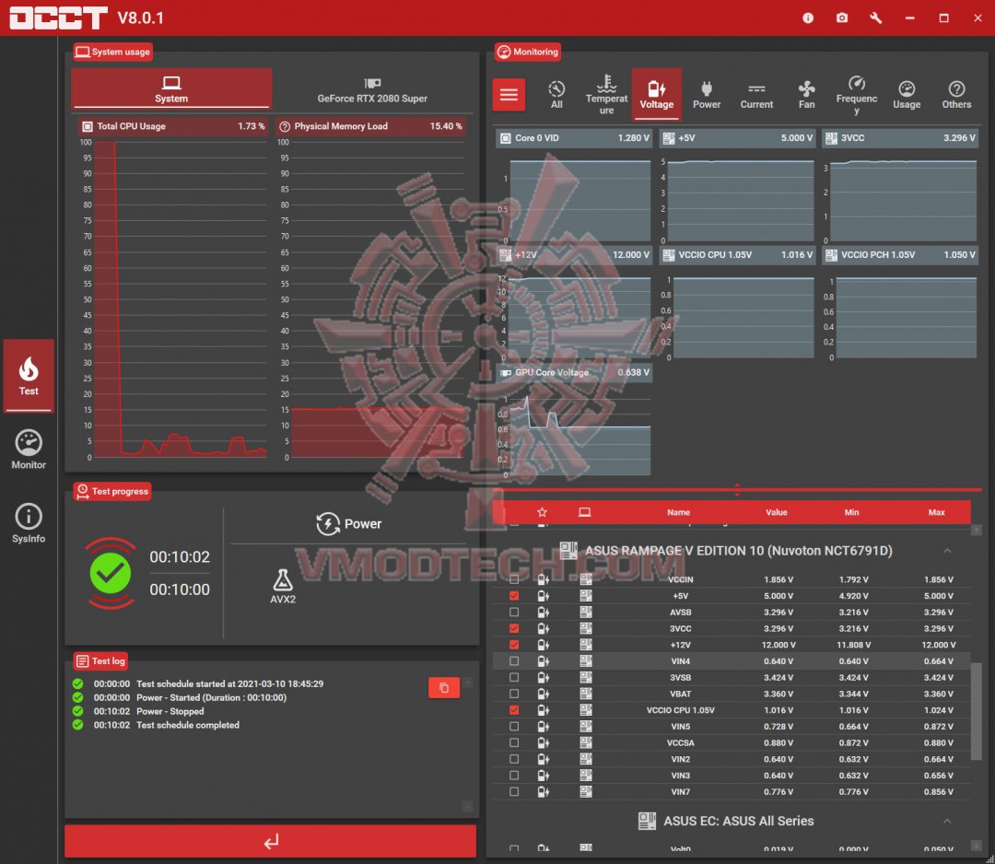Screen dimensions: 995x864
Task: Take a screenshot with the camera icon
Action: click(842, 18)
